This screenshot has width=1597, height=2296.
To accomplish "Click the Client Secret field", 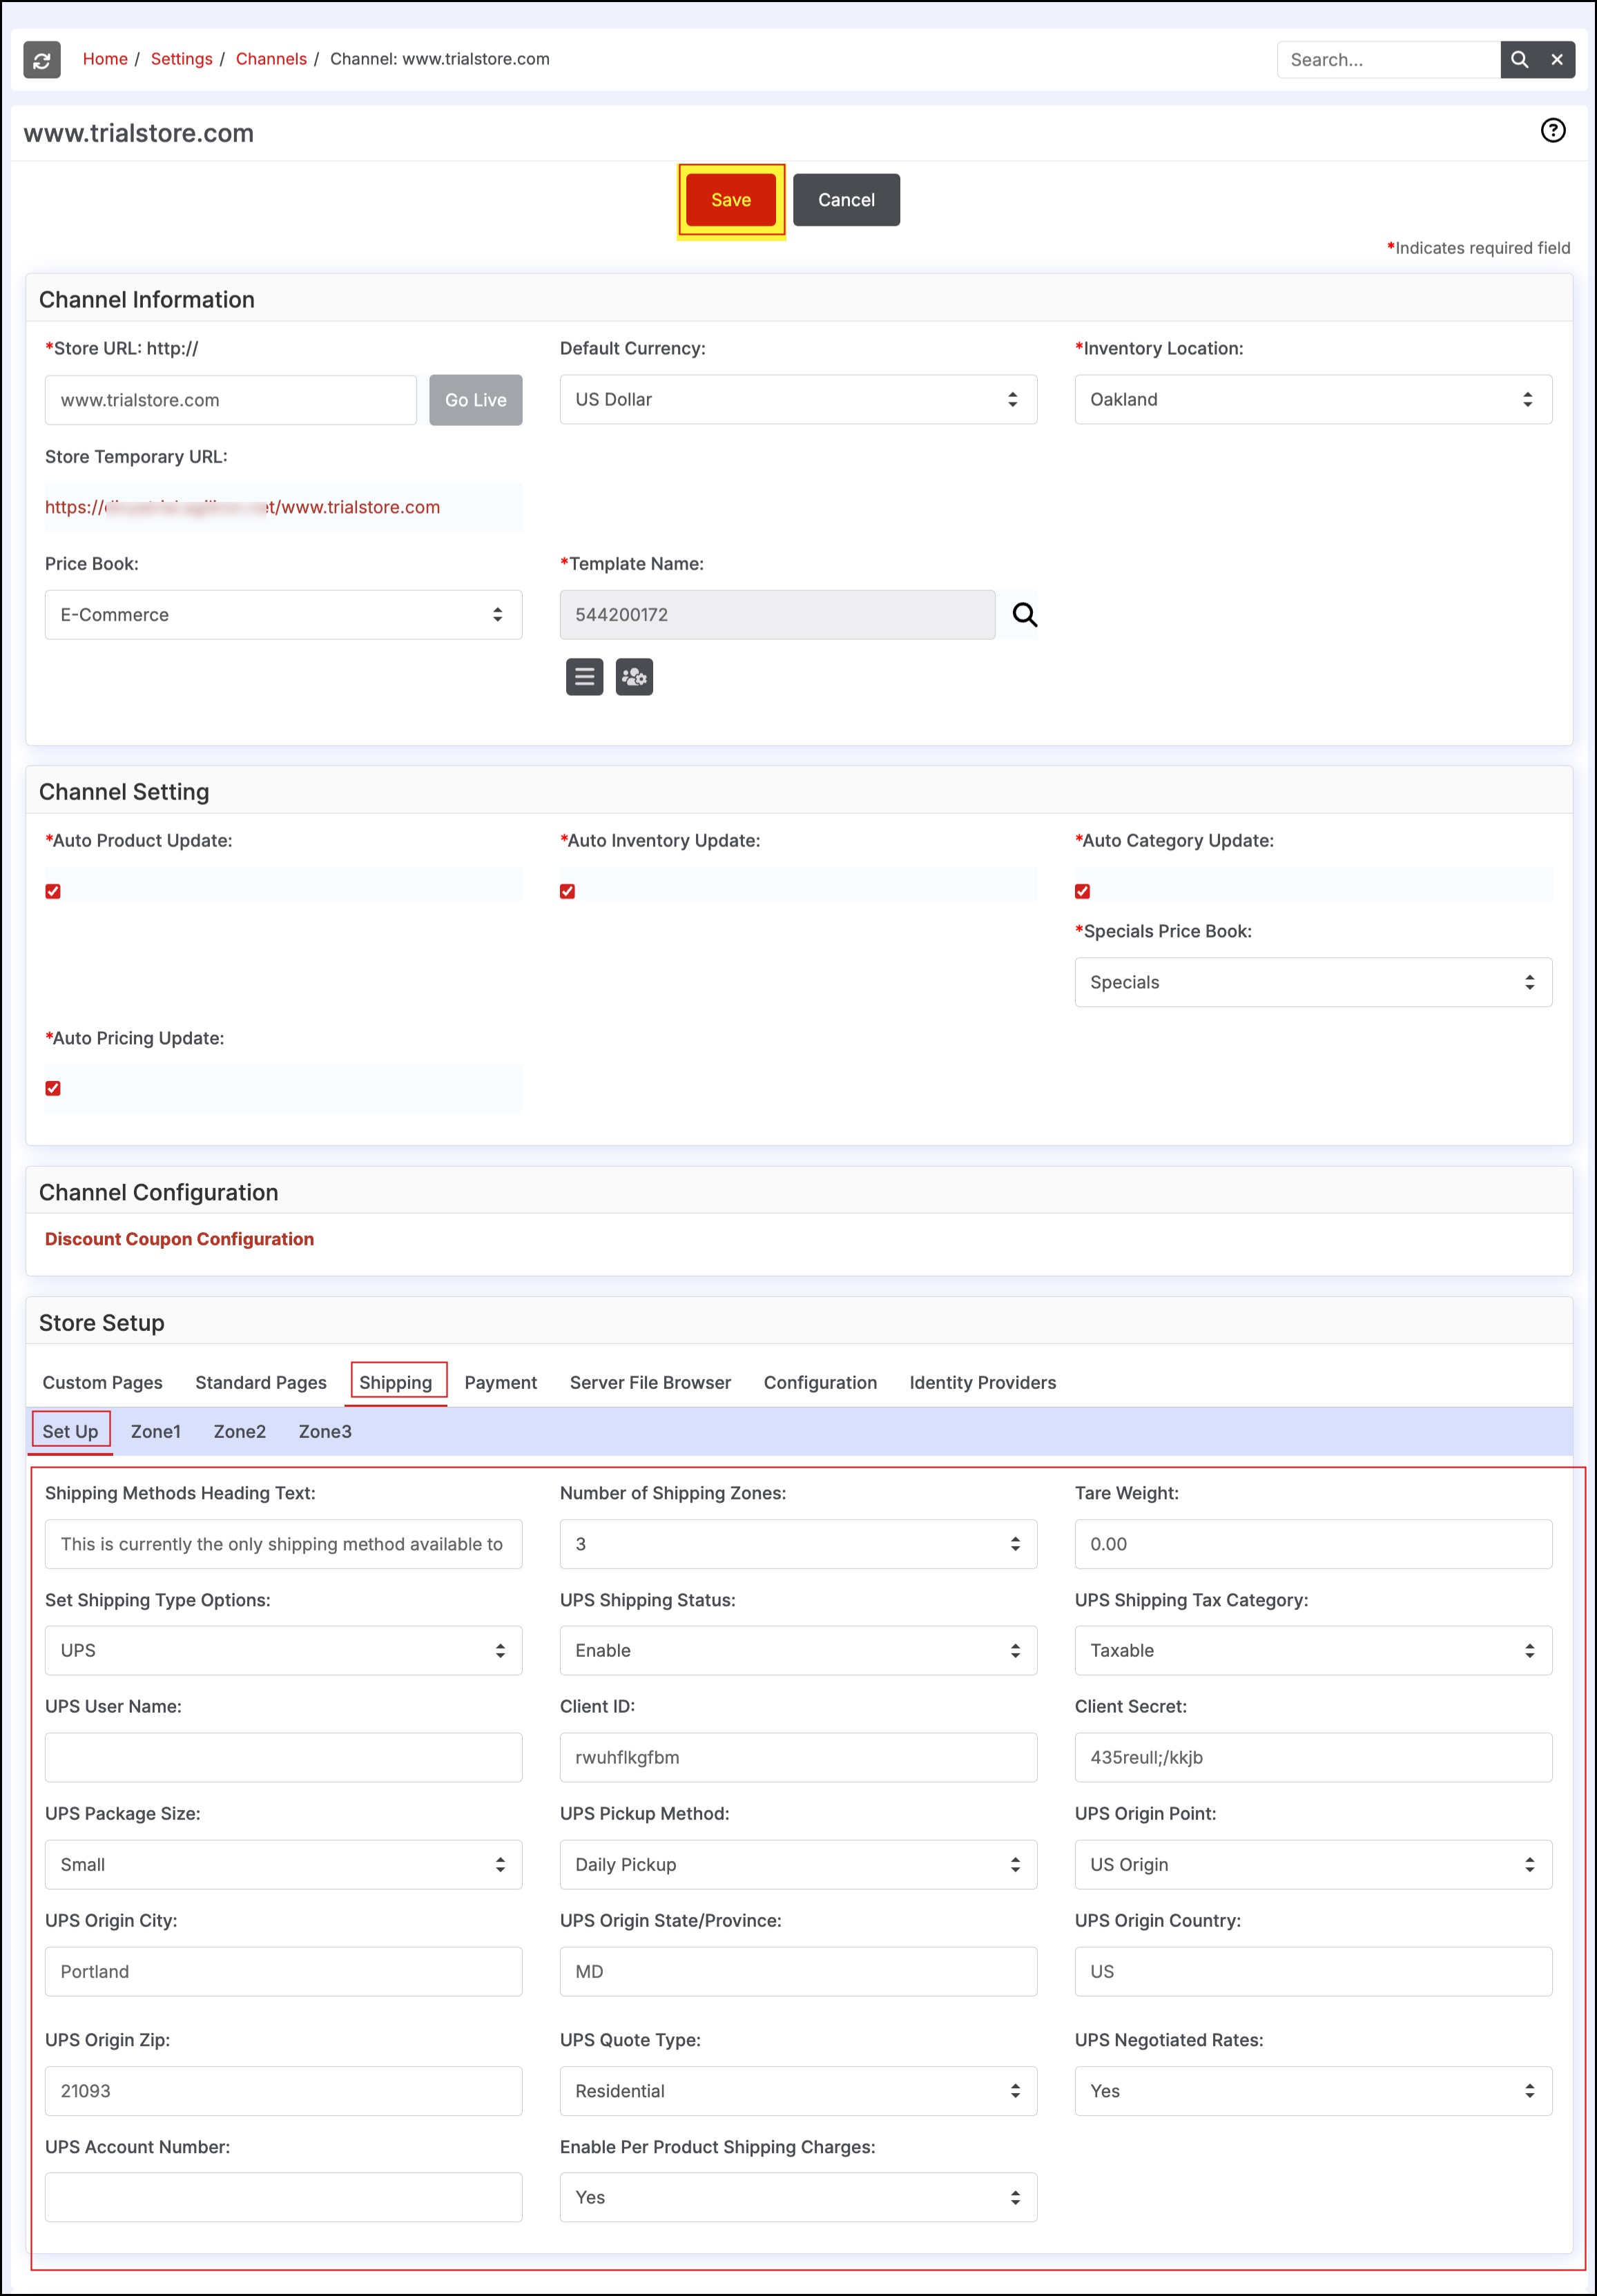I will point(1313,1757).
